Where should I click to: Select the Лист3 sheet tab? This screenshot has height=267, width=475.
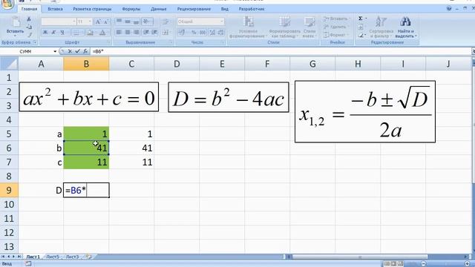[72, 257]
